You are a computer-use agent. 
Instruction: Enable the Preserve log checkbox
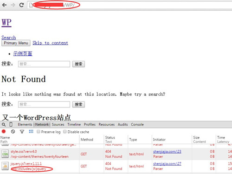coord(38,132)
